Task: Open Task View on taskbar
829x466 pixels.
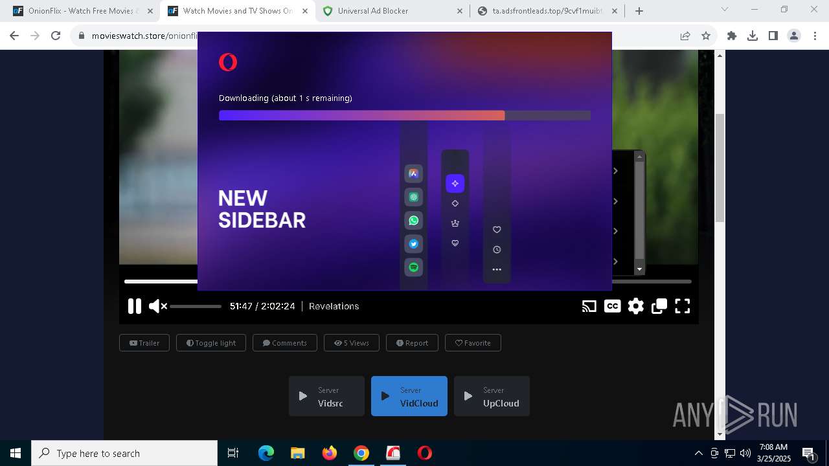Action: click(x=233, y=453)
